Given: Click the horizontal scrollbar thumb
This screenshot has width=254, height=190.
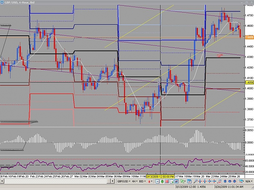Looking at the screenshot, I should pos(109,181).
